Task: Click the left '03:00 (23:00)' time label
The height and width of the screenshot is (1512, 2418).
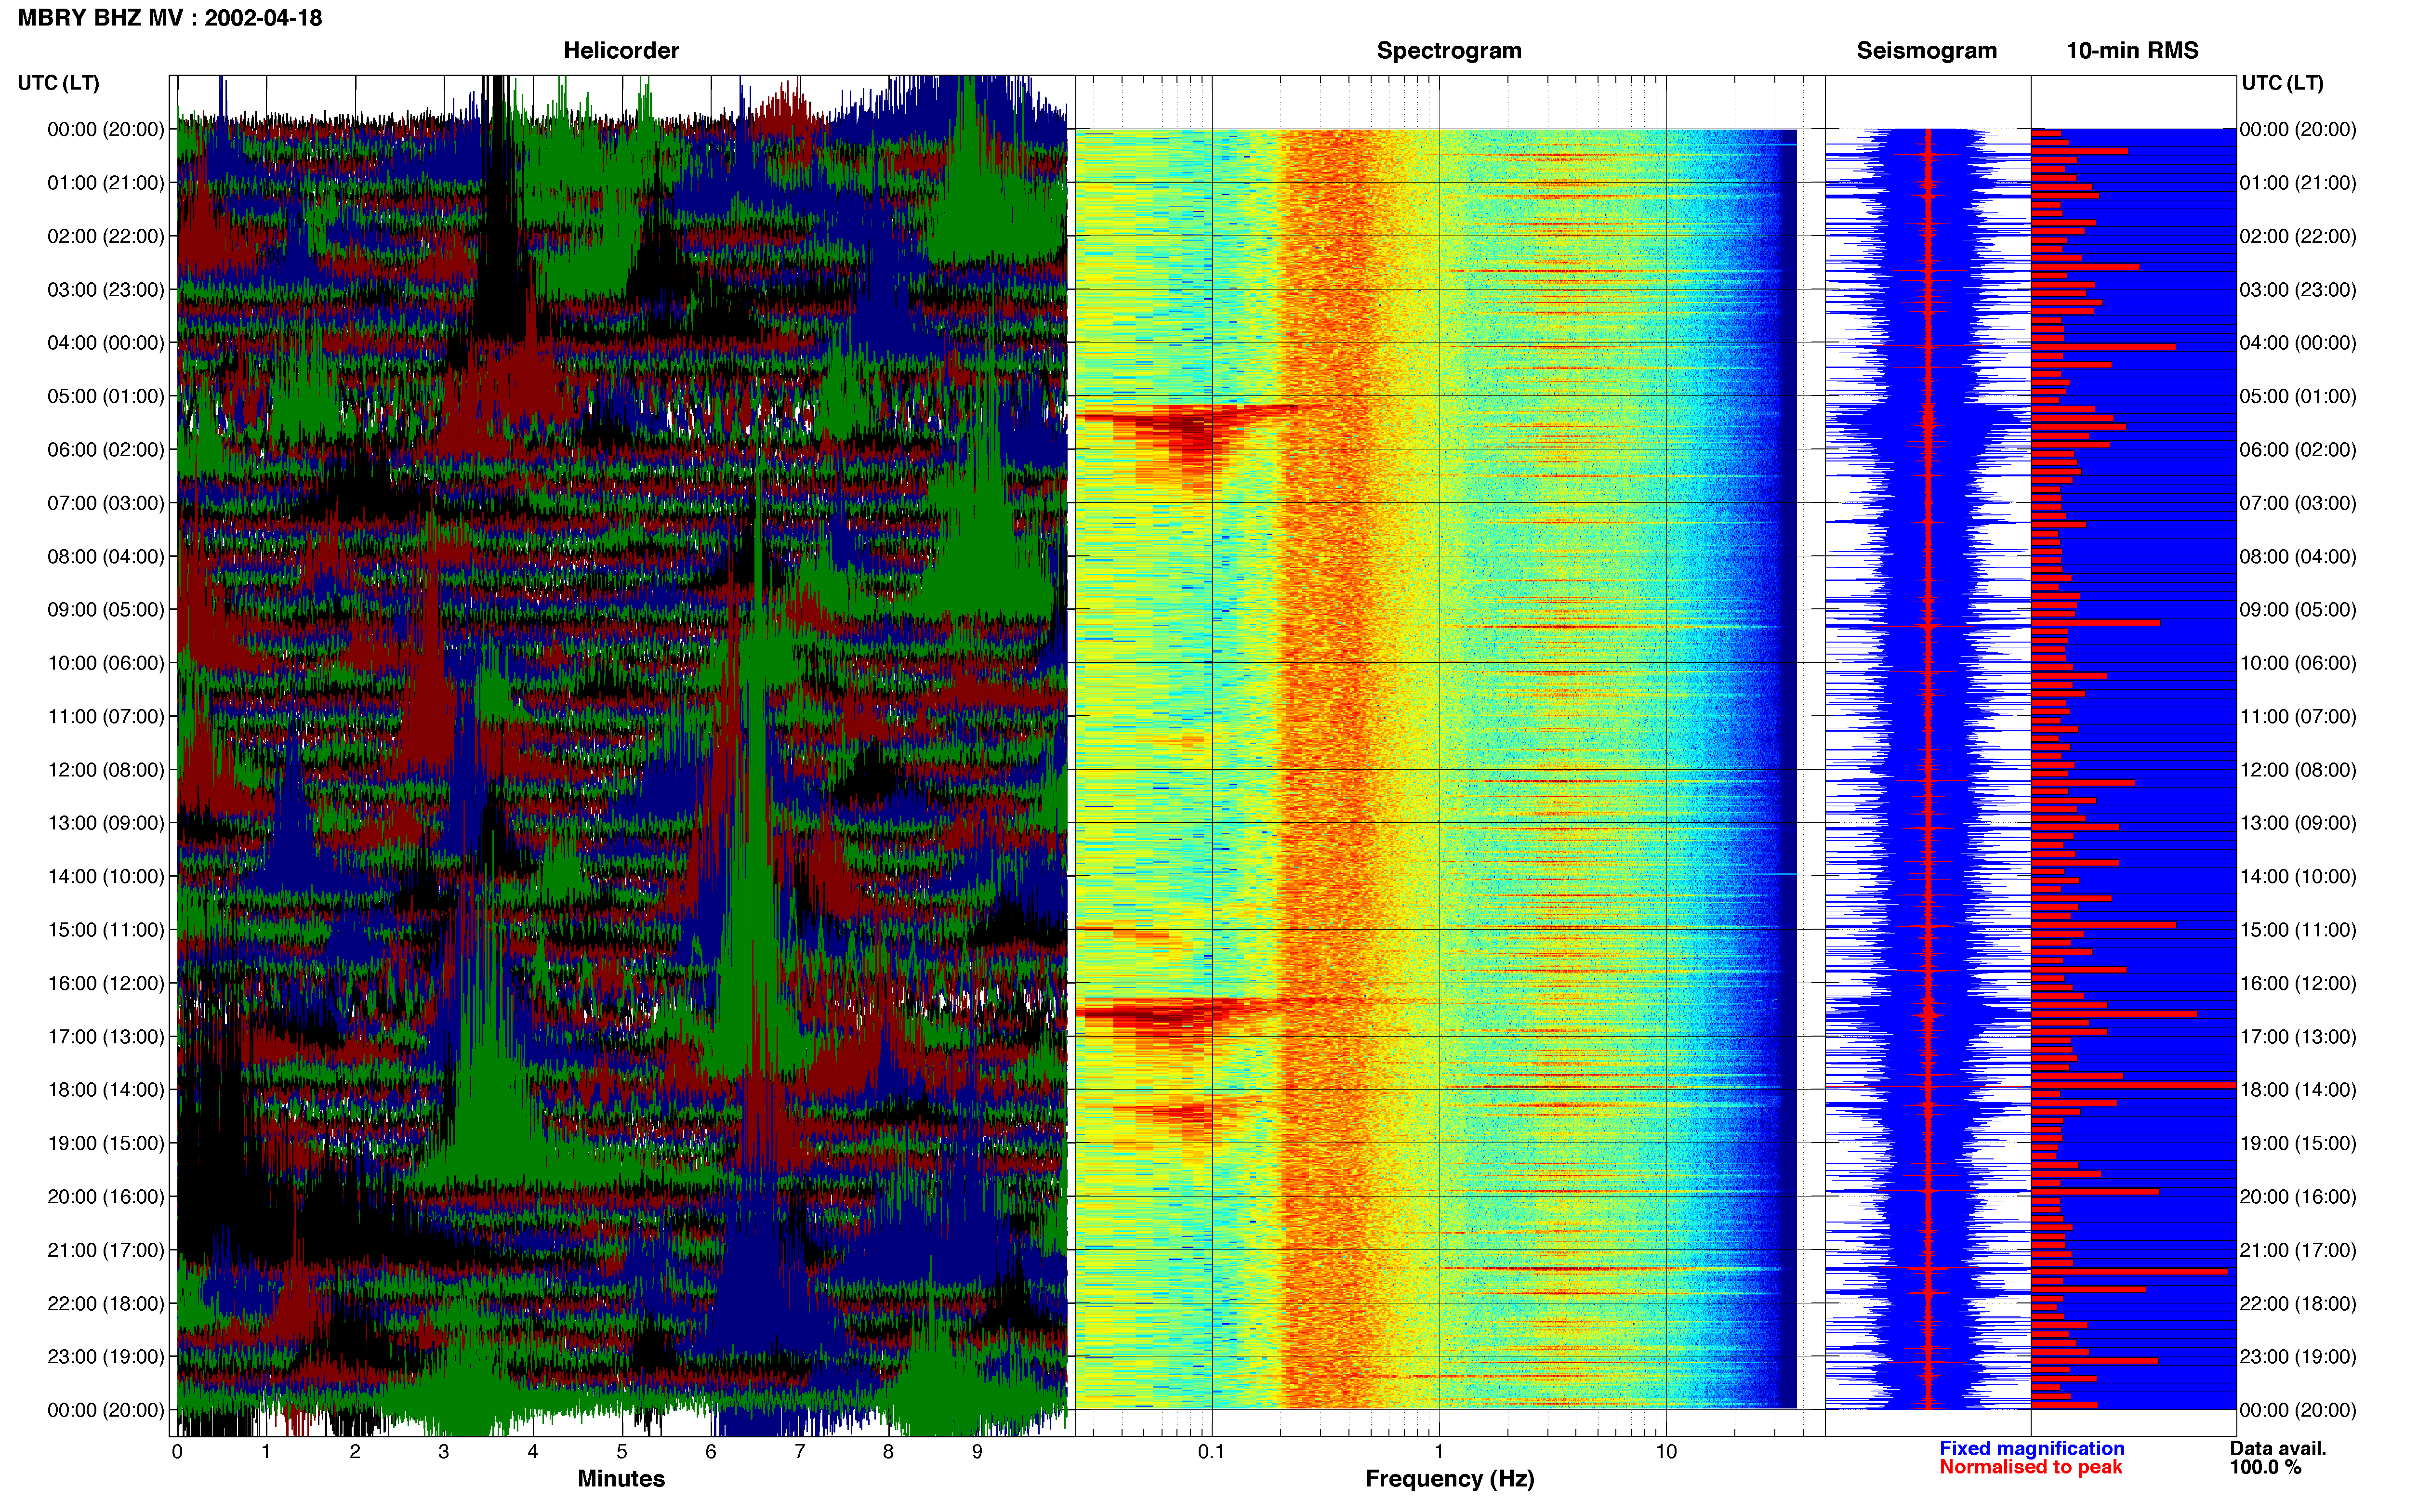Action: (106, 289)
